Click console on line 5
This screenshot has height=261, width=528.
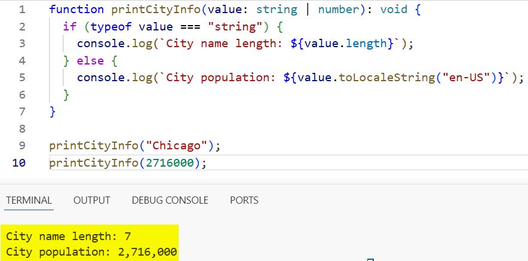[x=101, y=78]
